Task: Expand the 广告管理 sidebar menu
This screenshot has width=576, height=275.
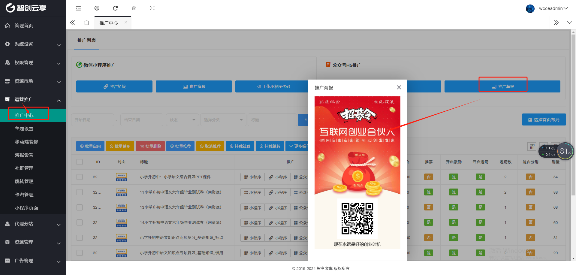Action: coord(33,261)
